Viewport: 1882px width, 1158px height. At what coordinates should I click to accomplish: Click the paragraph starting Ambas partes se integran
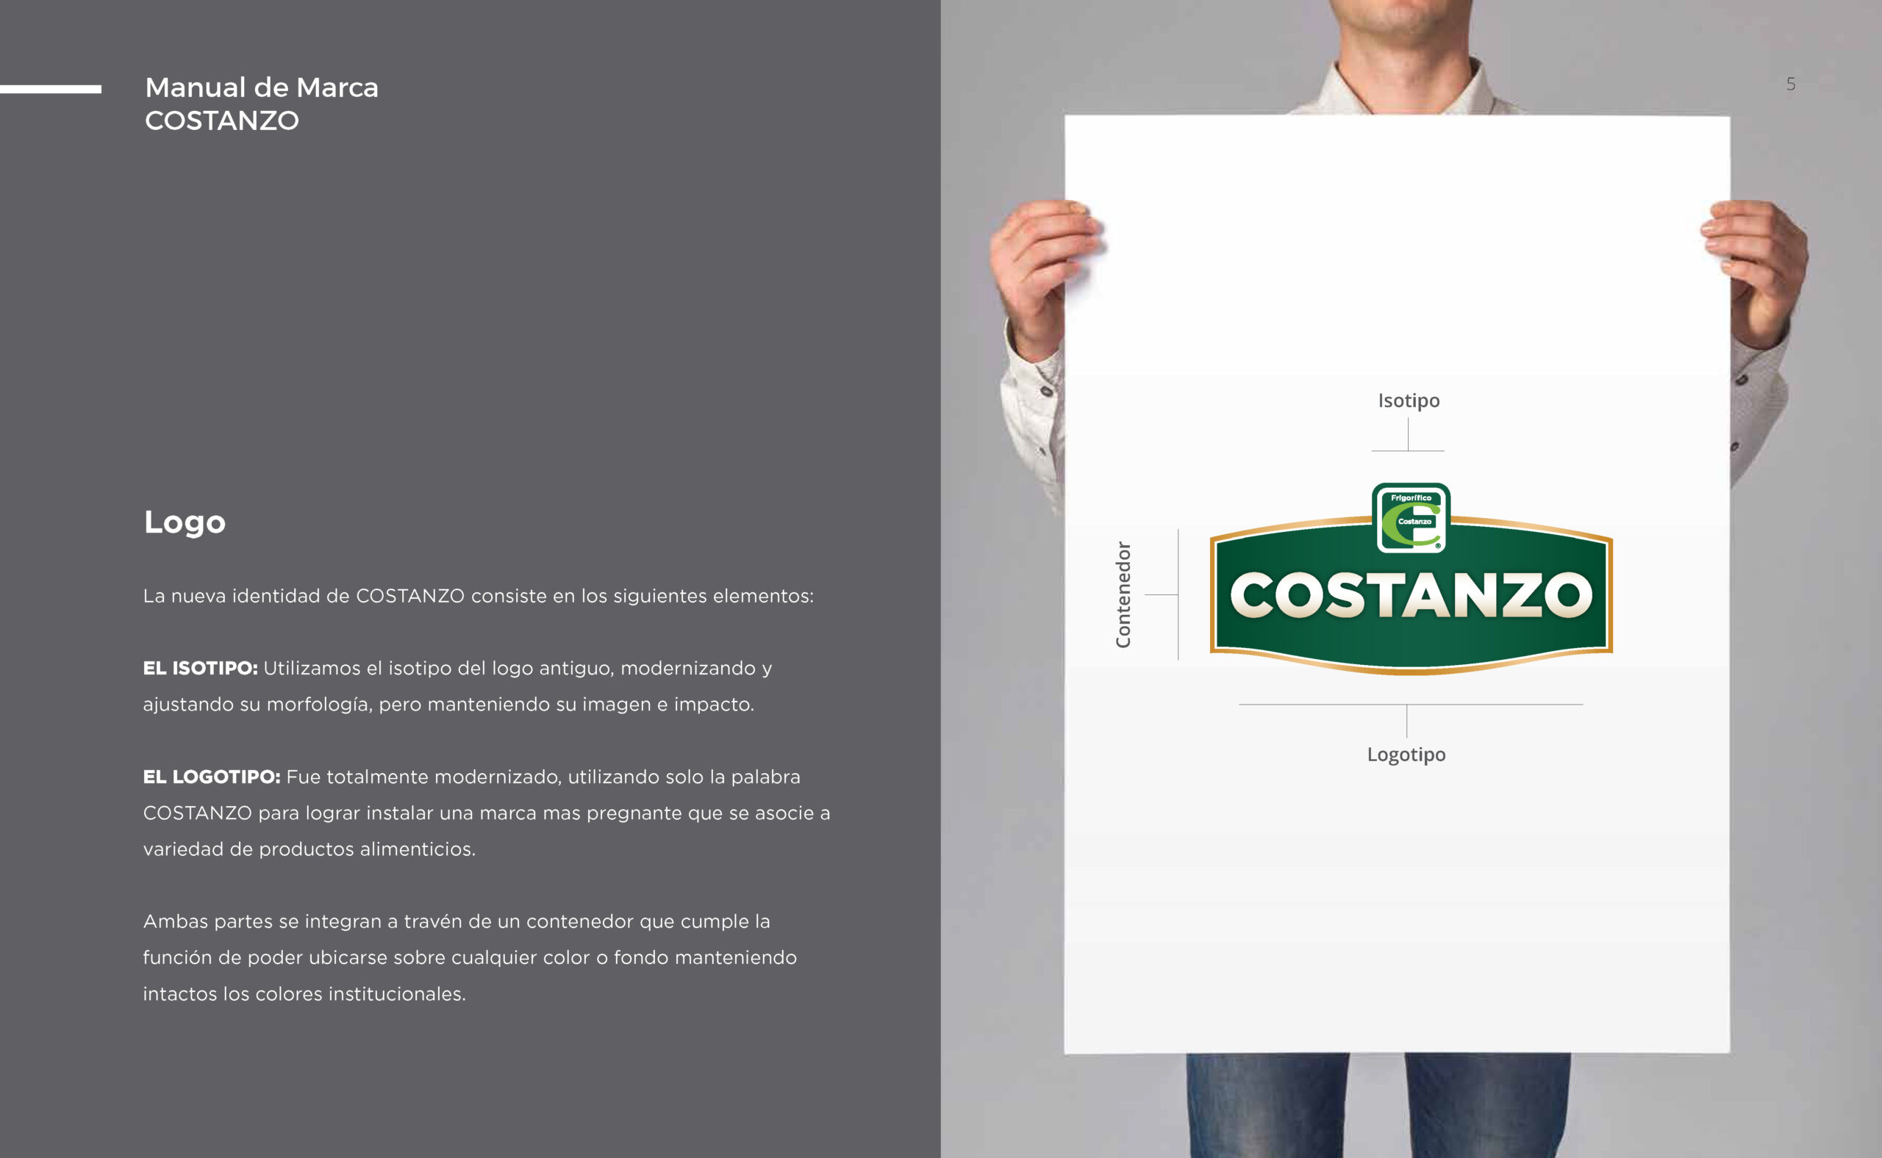click(x=469, y=957)
